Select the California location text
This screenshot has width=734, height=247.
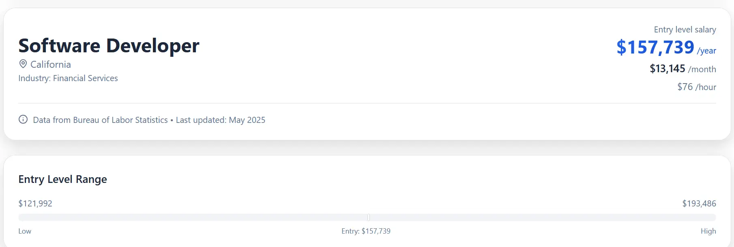point(51,64)
